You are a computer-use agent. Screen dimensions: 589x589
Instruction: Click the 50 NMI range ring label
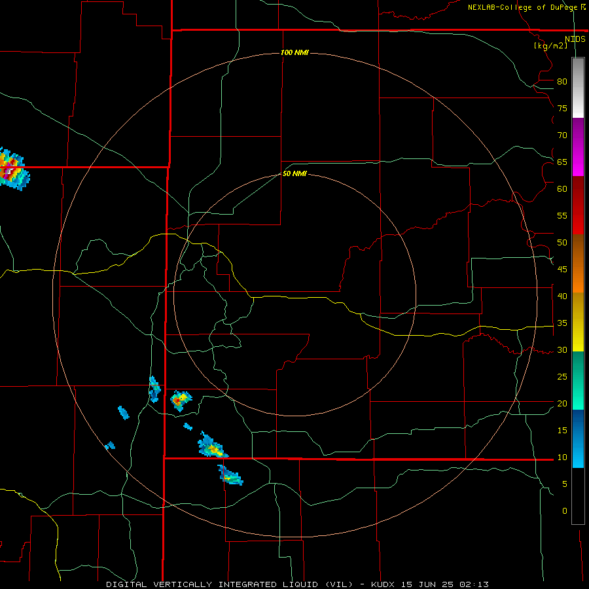tap(294, 173)
